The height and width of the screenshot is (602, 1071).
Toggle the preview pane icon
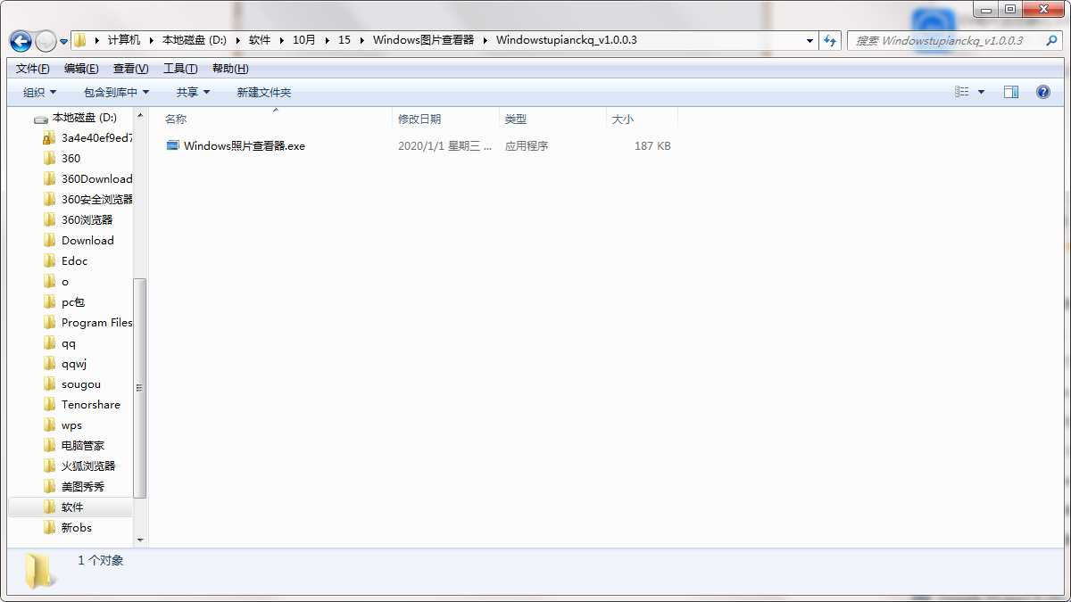point(1011,92)
